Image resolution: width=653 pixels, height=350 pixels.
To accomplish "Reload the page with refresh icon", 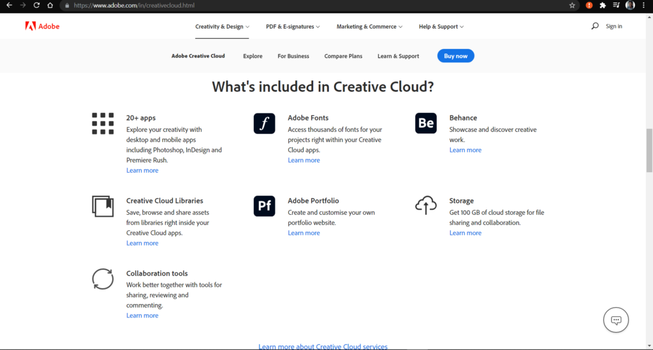I will point(36,5).
